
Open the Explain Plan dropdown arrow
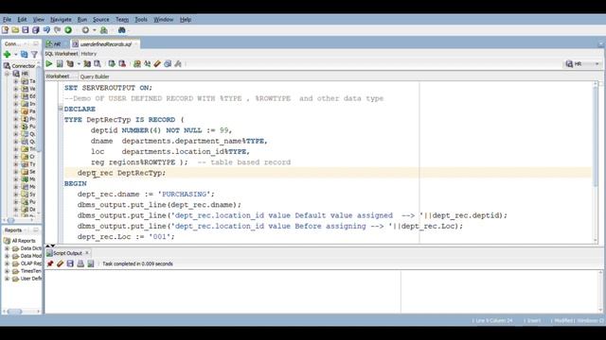pos(79,64)
